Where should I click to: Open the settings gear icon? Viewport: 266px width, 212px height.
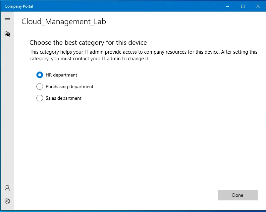pyautogui.click(x=7, y=201)
